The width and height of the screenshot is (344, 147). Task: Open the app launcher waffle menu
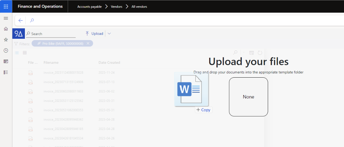[6, 6]
